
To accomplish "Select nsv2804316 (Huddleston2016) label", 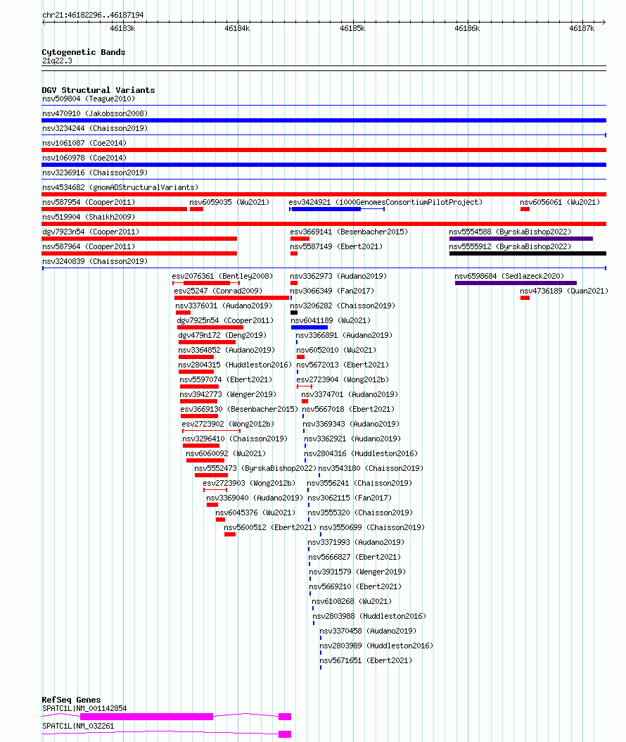I will point(362,453).
